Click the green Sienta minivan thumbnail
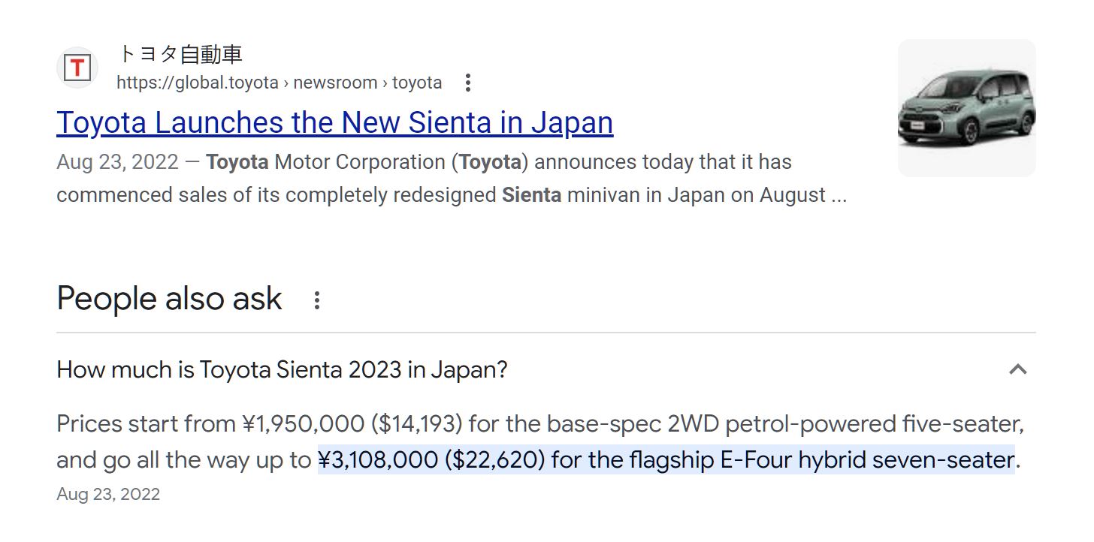Screen dimensions: 1094x542 click(x=967, y=108)
